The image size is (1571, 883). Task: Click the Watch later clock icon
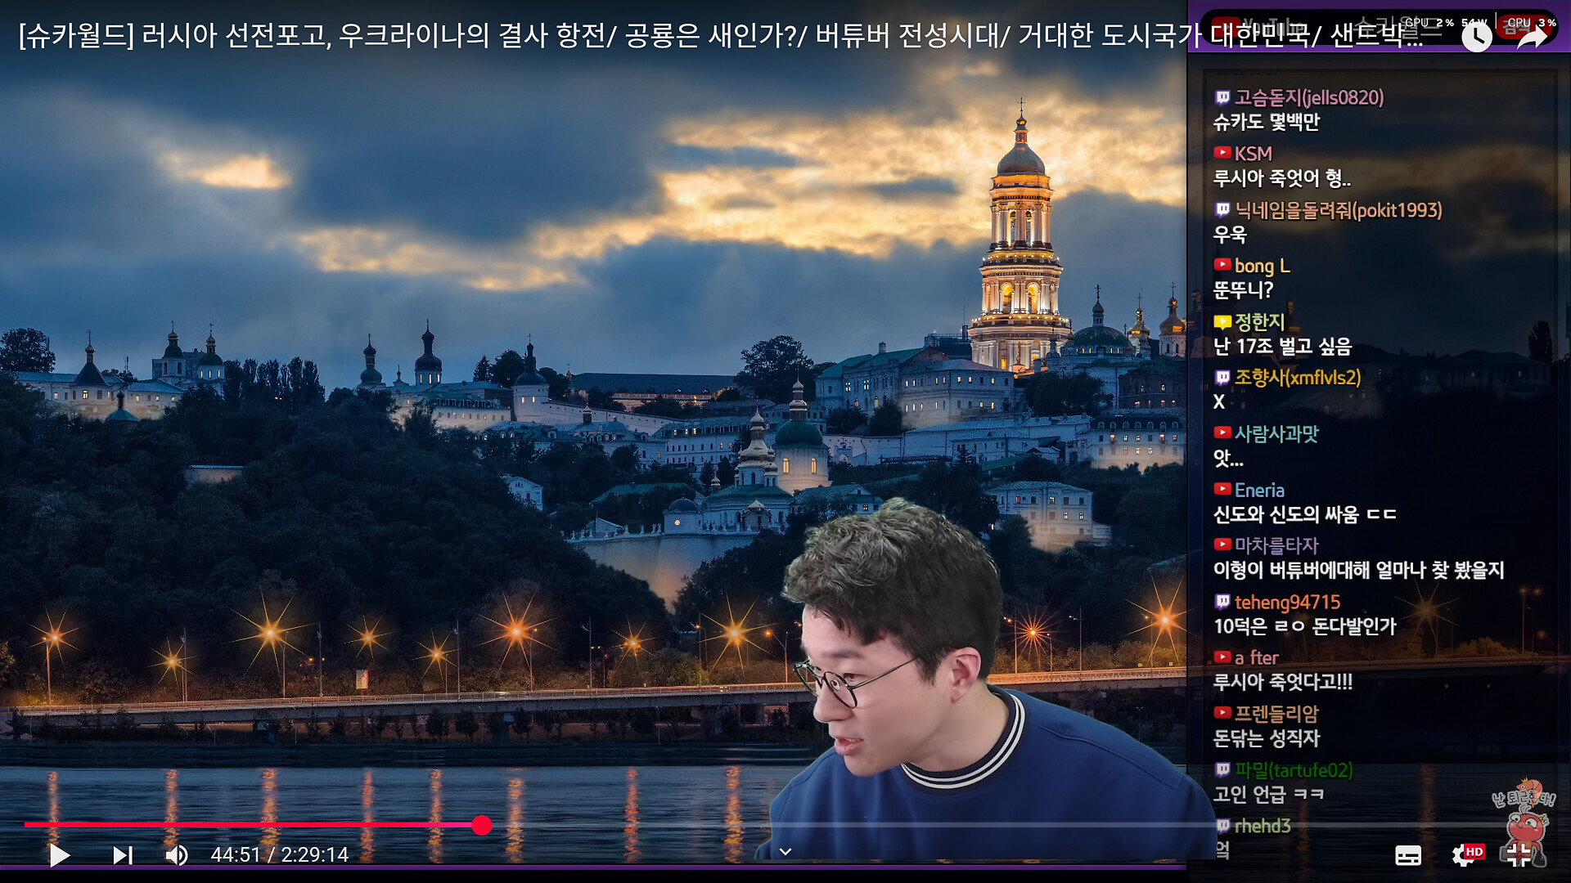pyautogui.click(x=1476, y=37)
